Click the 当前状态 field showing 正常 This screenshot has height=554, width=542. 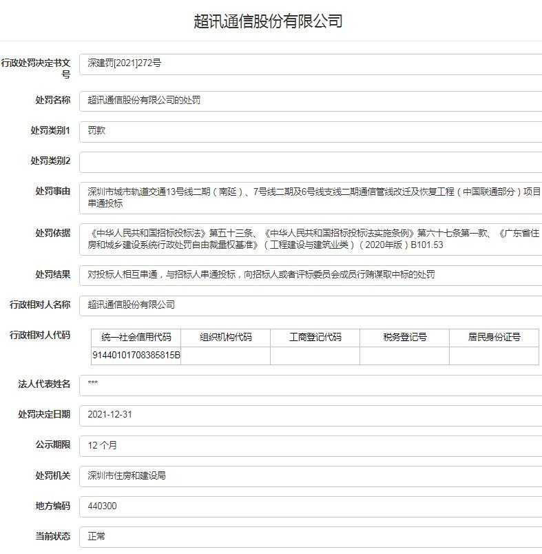coord(311,537)
